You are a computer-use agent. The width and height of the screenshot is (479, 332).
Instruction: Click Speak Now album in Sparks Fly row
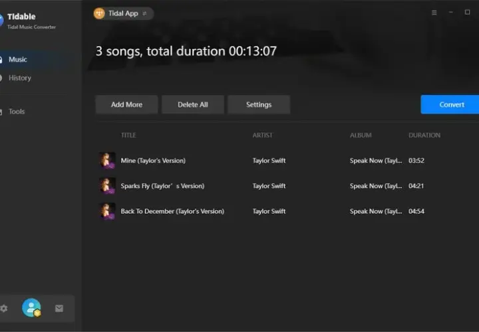click(x=376, y=186)
